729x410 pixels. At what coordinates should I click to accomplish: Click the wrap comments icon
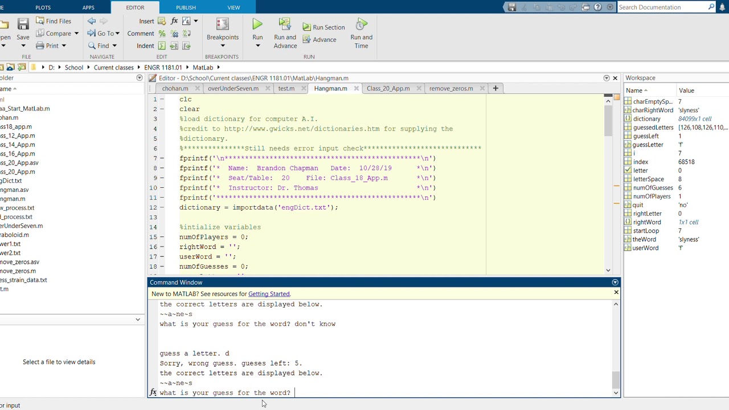(186, 34)
